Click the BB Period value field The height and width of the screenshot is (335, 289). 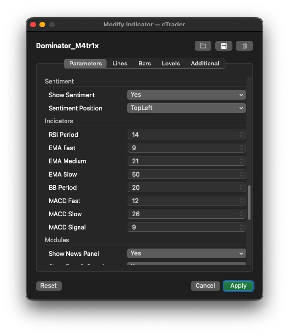[x=186, y=188]
